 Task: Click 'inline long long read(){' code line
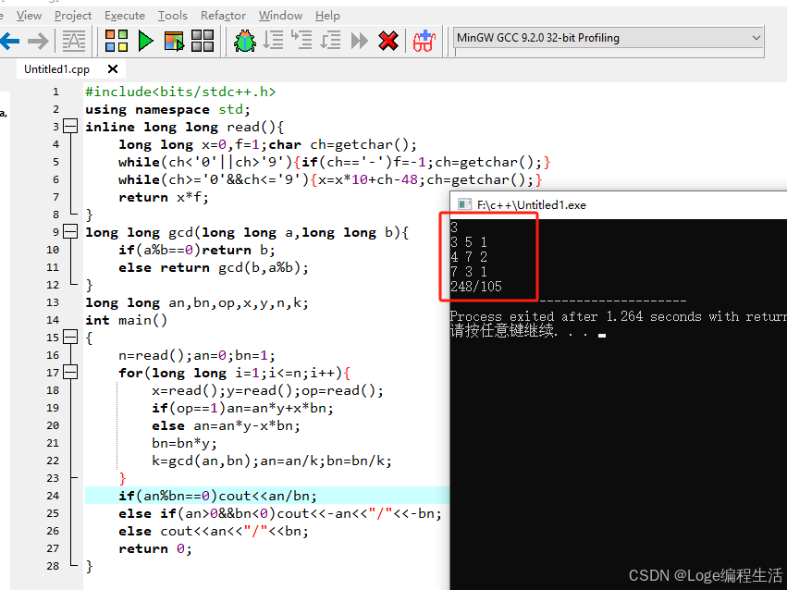[x=184, y=127]
